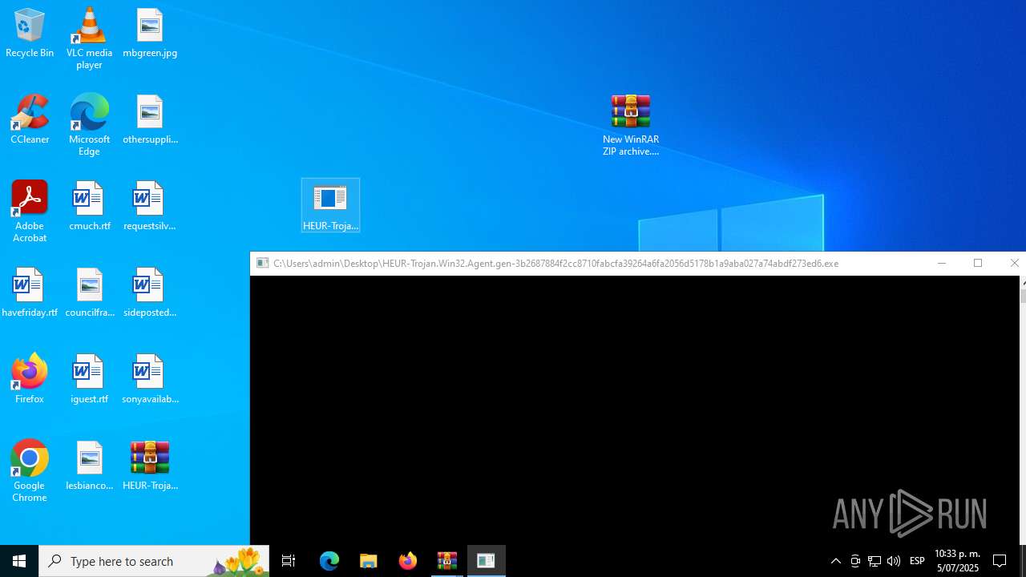Select HEUR-Troja... WinRAR archive on desktop
This screenshot has height=577, width=1026.
pos(150,466)
